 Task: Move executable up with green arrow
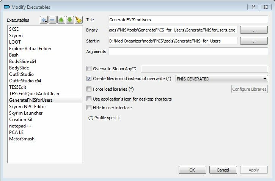coord(61,20)
